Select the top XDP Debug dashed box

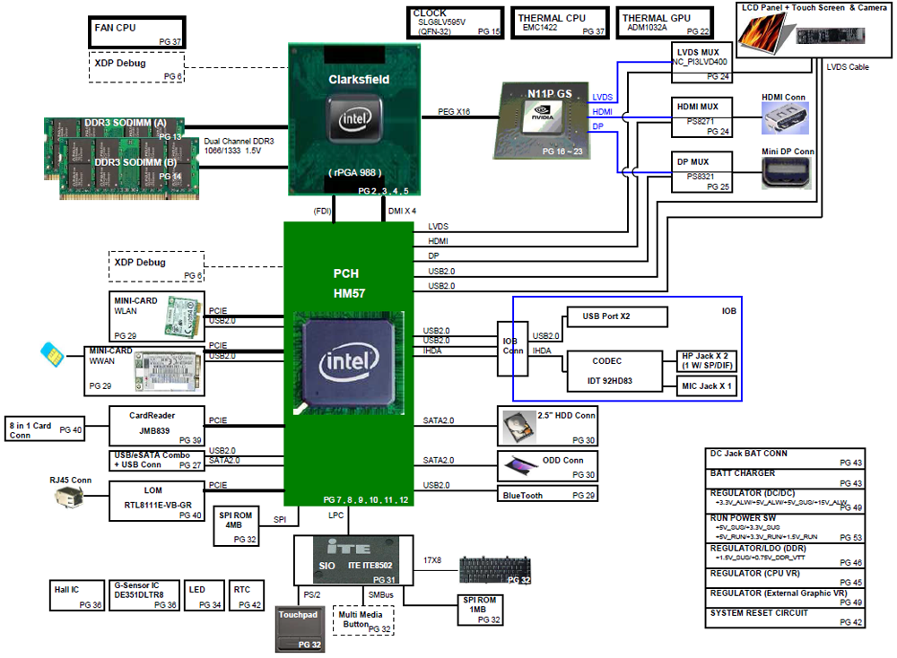[136, 67]
